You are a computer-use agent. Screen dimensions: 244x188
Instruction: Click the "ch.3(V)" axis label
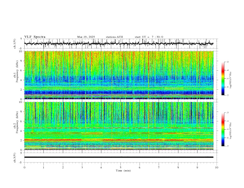(15, 158)
